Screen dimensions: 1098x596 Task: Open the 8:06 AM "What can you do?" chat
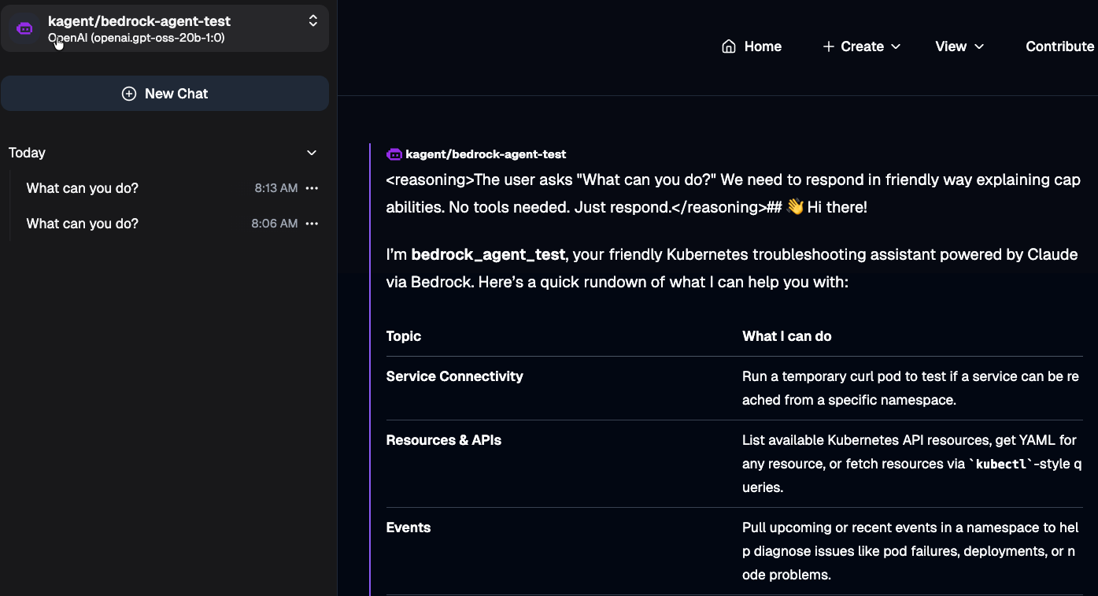[x=83, y=224]
